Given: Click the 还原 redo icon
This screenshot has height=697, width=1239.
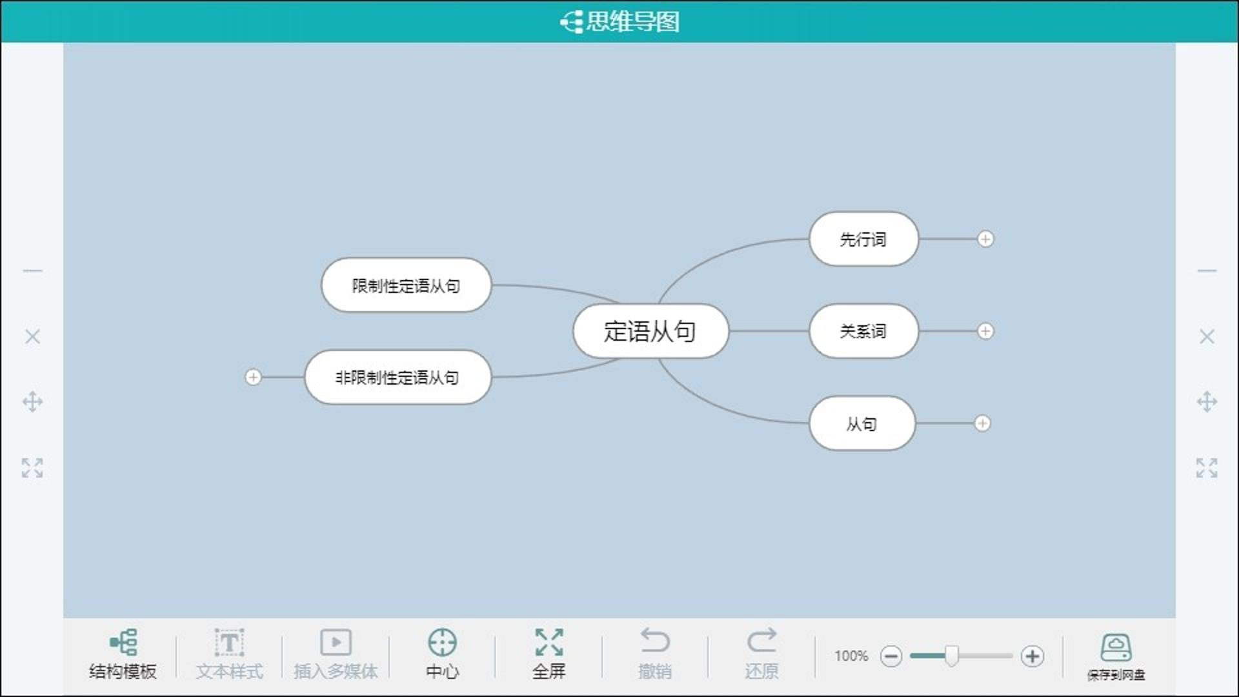Looking at the screenshot, I should click(761, 641).
